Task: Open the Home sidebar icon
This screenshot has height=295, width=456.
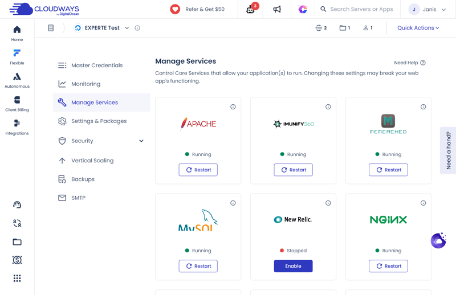Action: [17, 30]
